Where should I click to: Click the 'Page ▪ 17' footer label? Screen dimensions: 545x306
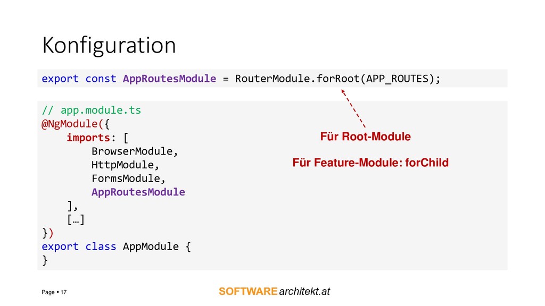54,292
